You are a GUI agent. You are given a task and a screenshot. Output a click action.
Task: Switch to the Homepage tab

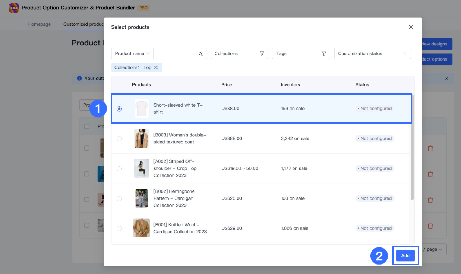40,24
